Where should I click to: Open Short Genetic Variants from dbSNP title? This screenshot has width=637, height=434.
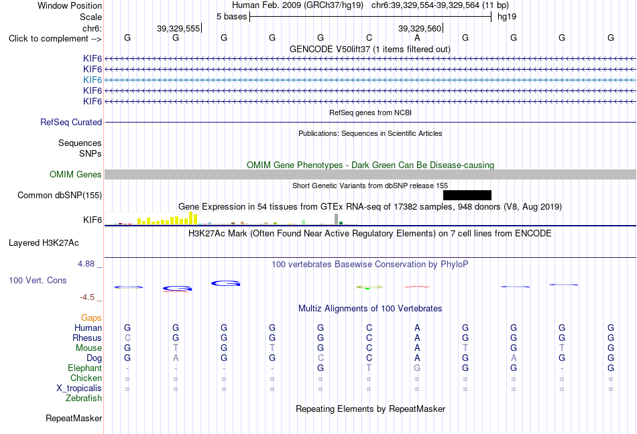click(370, 186)
